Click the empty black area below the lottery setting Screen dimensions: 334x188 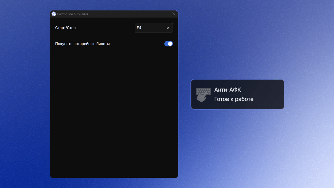pos(114,110)
